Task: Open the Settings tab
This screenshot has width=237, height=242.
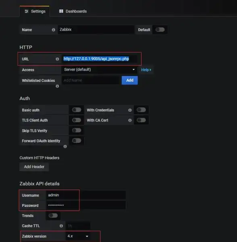Action: (x=35, y=11)
